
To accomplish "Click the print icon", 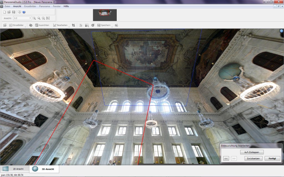I will pyautogui.click(x=116, y=25).
